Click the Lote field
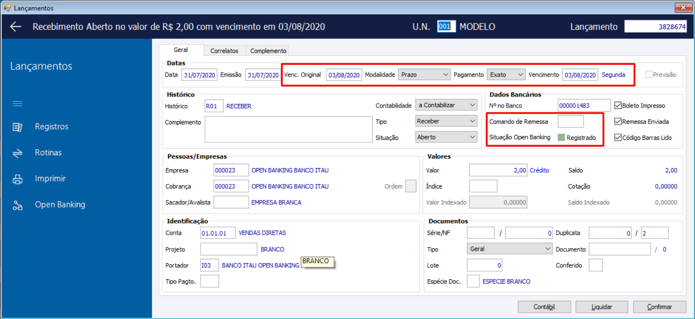695x319 pixels. (485, 265)
